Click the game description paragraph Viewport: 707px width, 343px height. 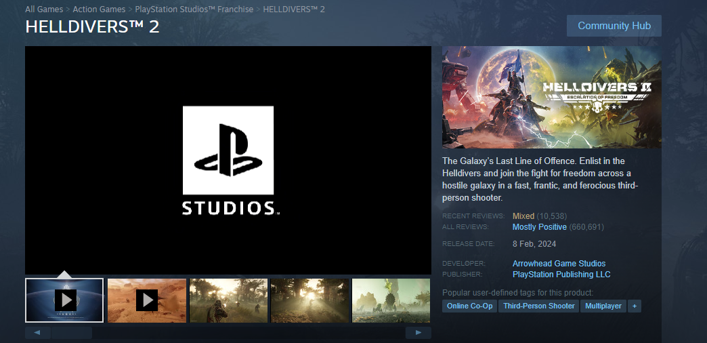click(540, 179)
